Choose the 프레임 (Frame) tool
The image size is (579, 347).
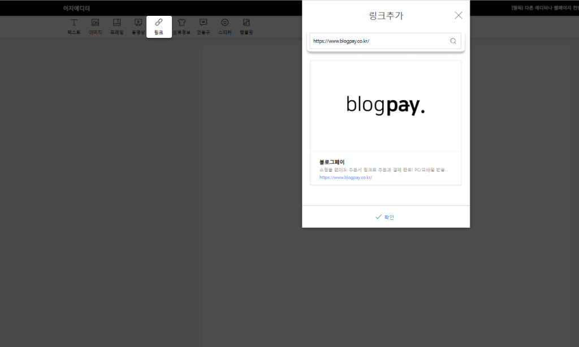116,27
